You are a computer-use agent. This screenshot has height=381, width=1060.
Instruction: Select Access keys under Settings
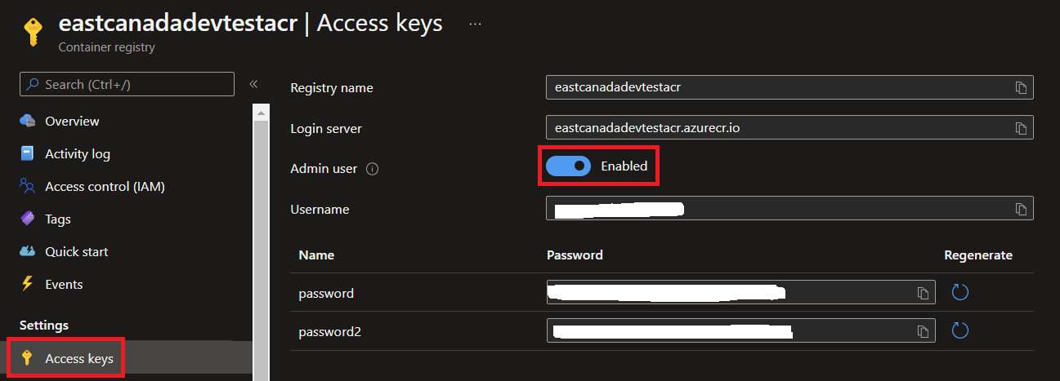pos(78,358)
